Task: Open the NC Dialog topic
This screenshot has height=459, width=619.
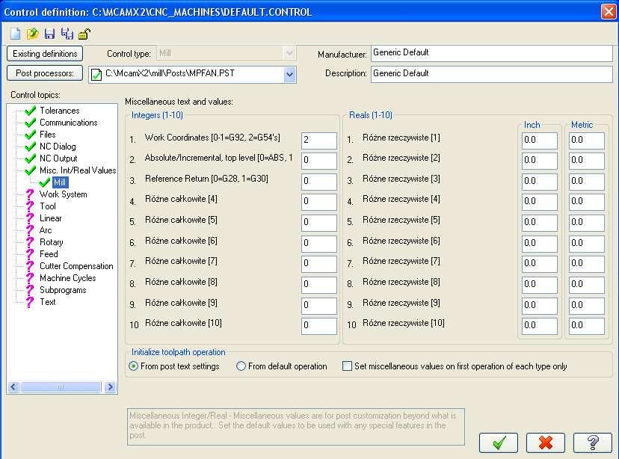Action: (58, 147)
